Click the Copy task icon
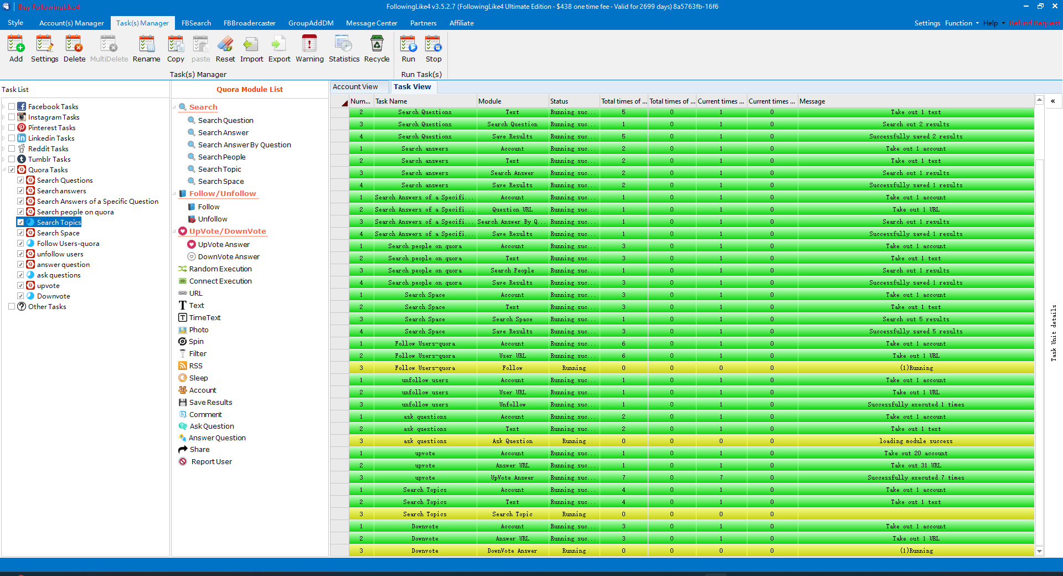 (x=176, y=49)
